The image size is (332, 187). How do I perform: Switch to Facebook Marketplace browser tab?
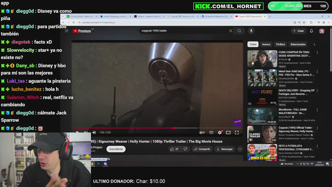pos(217,16)
